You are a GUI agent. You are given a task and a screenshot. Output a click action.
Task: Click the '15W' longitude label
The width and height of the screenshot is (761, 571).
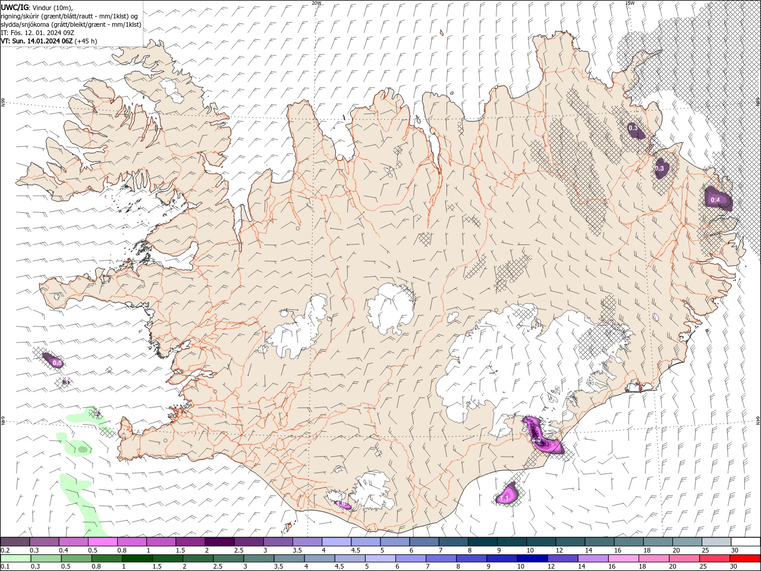[630, 3]
